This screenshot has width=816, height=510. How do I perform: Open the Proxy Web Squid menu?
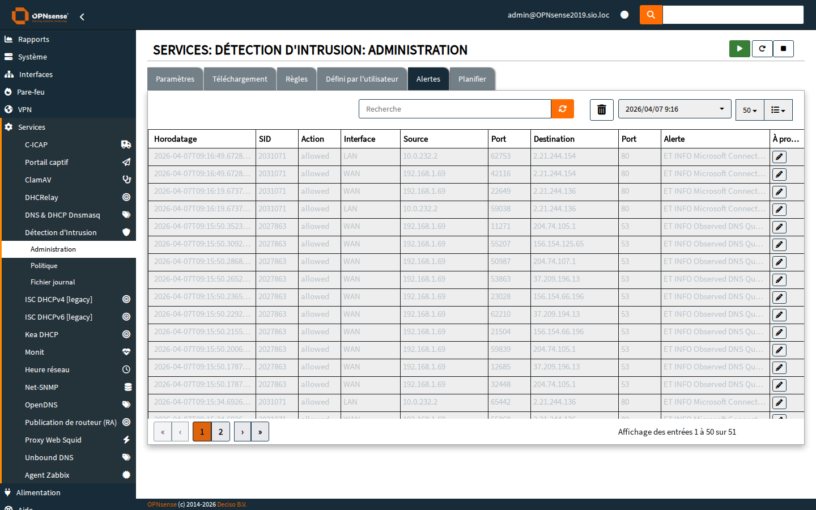(69, 440)
